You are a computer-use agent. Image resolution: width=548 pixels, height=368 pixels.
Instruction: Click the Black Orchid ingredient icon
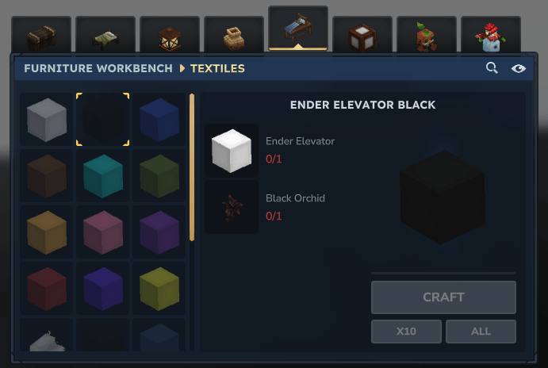232,207
